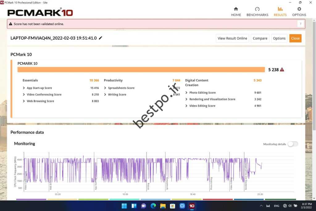
Task: Open the ENG input language selector
Action: pyautogui.click(x=276, y=206)
